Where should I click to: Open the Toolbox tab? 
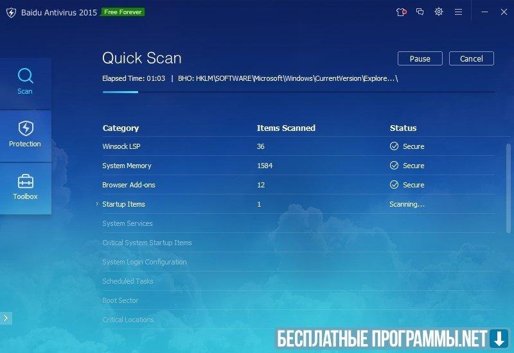(25, 188)
